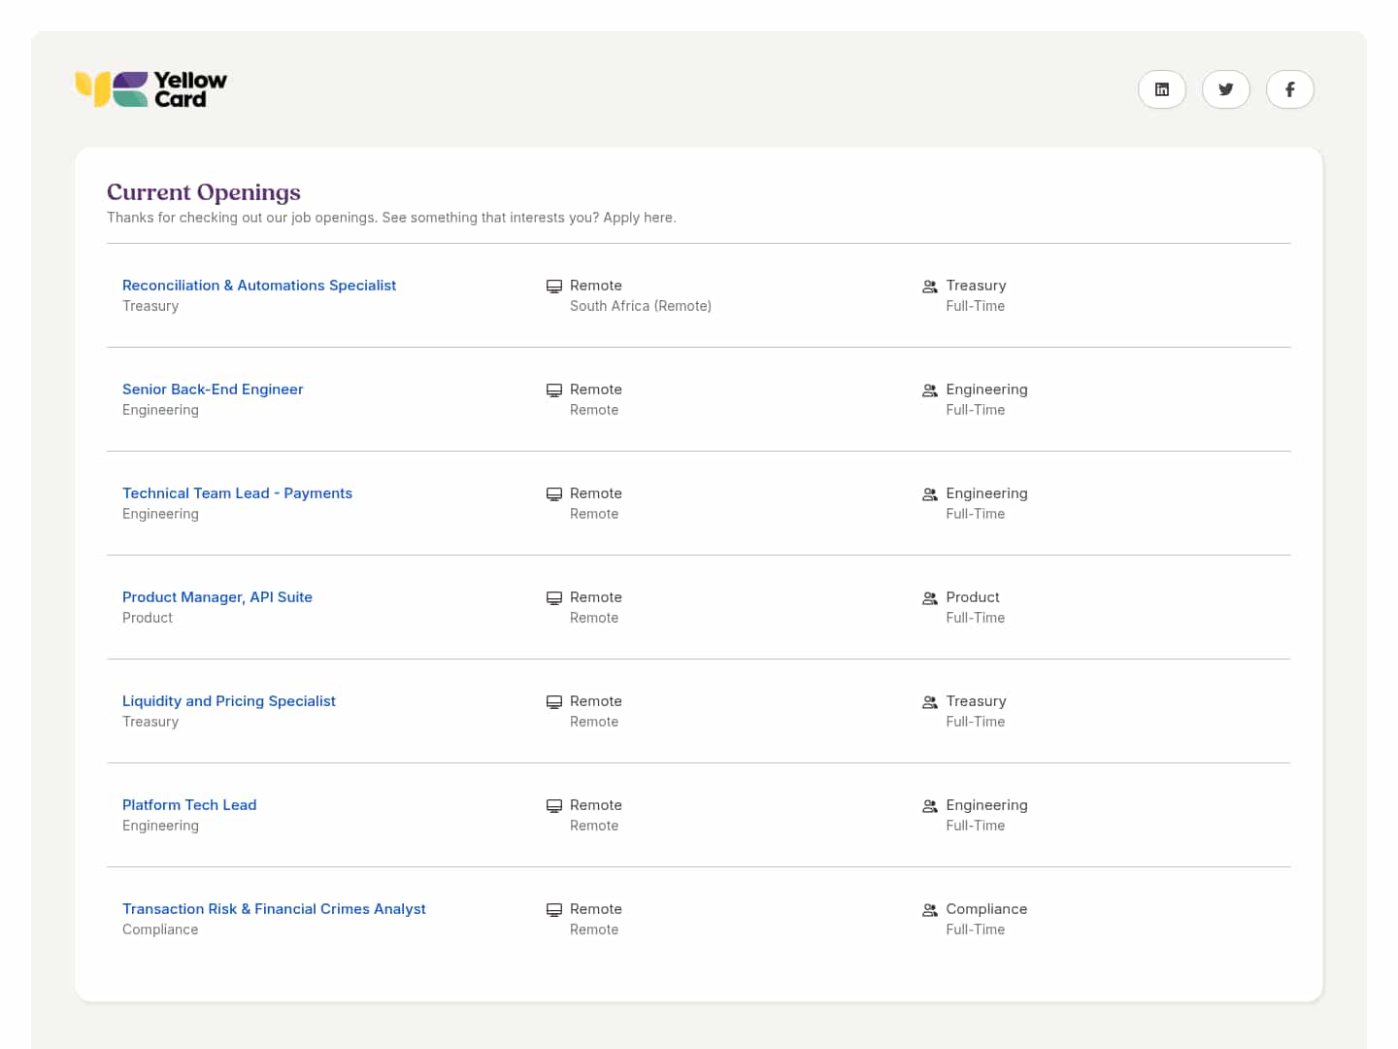This screenshot has height=1049, width=1398.
Task: Open Reconciliation & Automations Specialist job
Action: click(259, 286)
